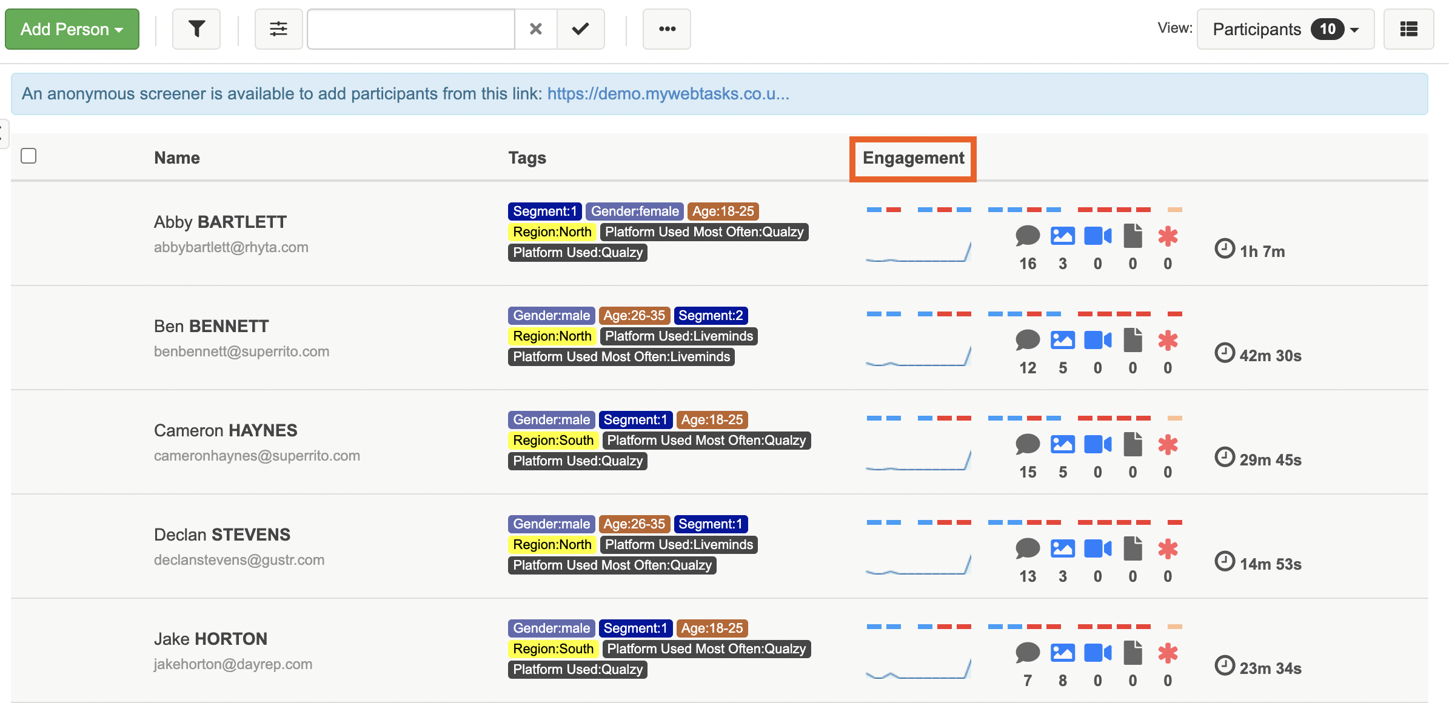The width and height of the screenshot is (1449, 703).
Task: Click Declan Stevens's red asterisk icon
Action: pos(1168,548)
